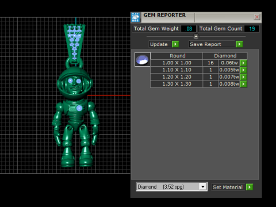Click the Total Gem Count value 19

(x=252, y=29)
